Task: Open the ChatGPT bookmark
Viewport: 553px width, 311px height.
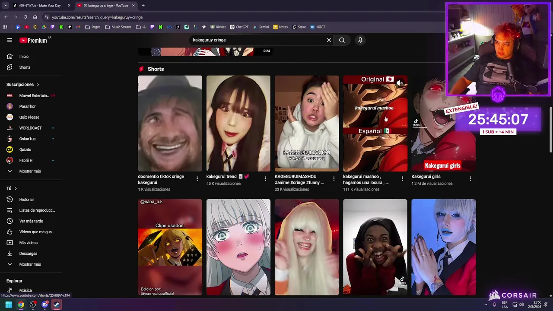Action: point(239,27)
